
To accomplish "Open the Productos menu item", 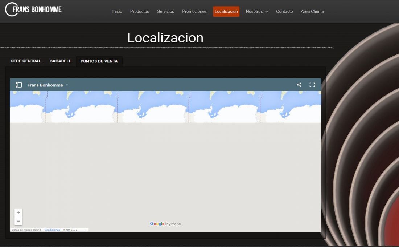I will pos(139,12).
